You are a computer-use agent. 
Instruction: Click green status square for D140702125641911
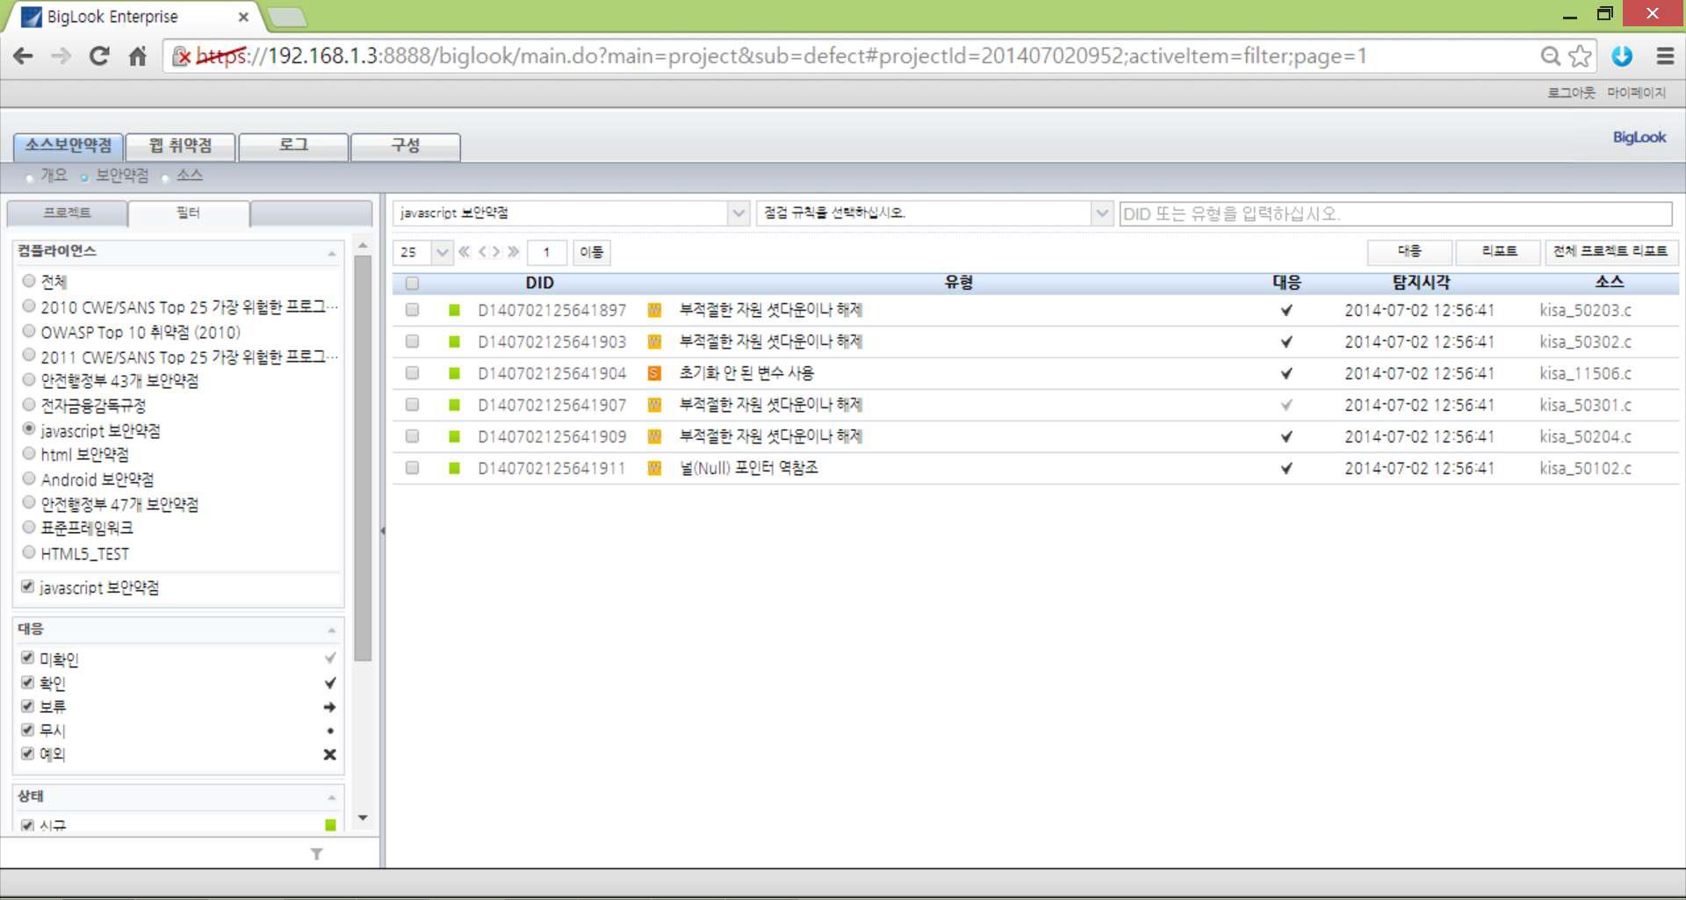pyautogui.click(x=454, y=468)
